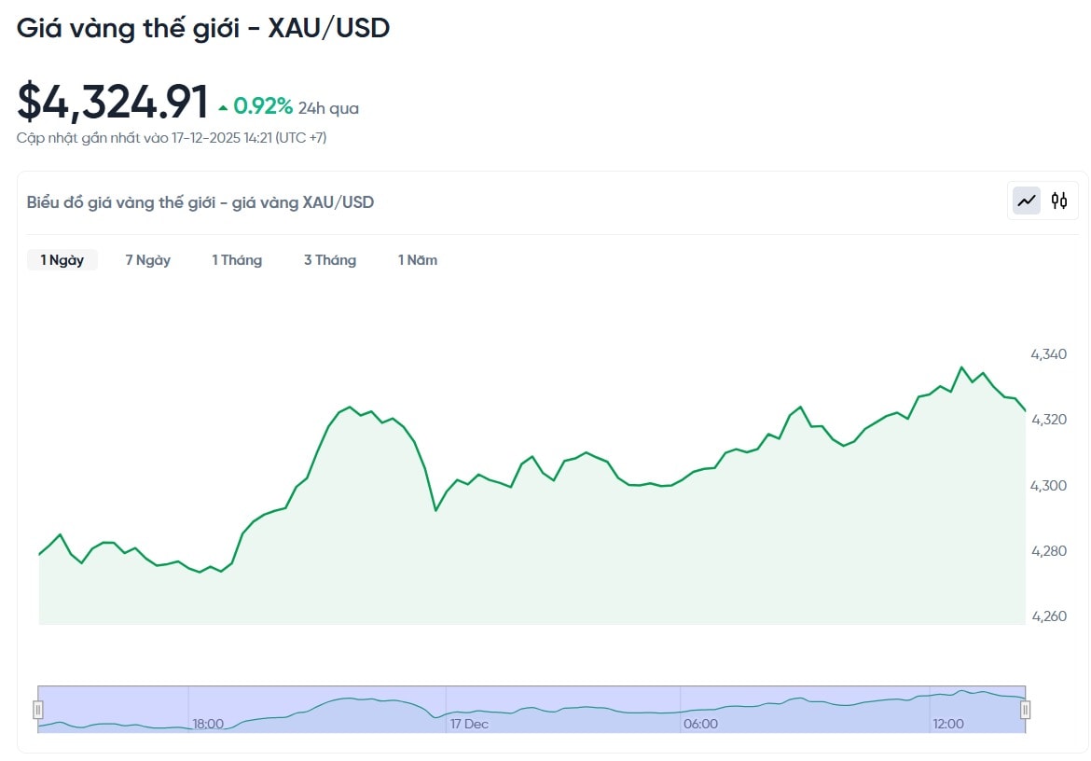Switch to line chart view icon

pos(1027,201)
